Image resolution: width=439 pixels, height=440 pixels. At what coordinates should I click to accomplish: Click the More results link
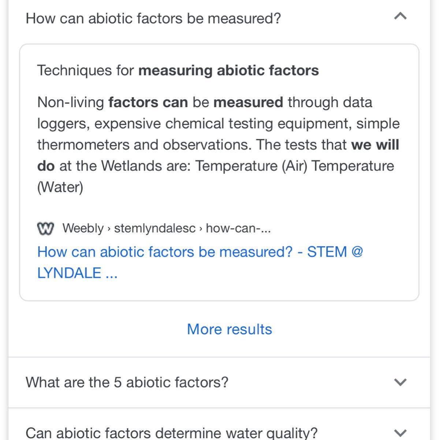[230, 329]
